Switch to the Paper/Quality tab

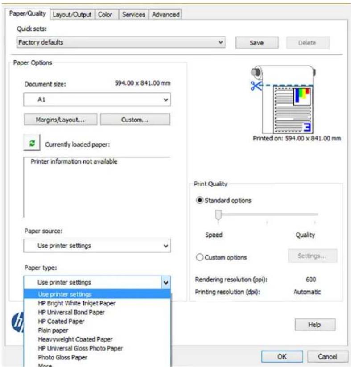[27, 13]
